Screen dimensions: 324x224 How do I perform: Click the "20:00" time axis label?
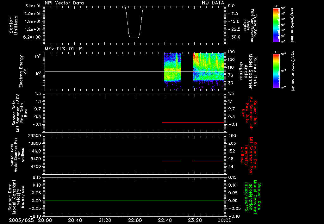pyautogui.click(x=45, y=220)
